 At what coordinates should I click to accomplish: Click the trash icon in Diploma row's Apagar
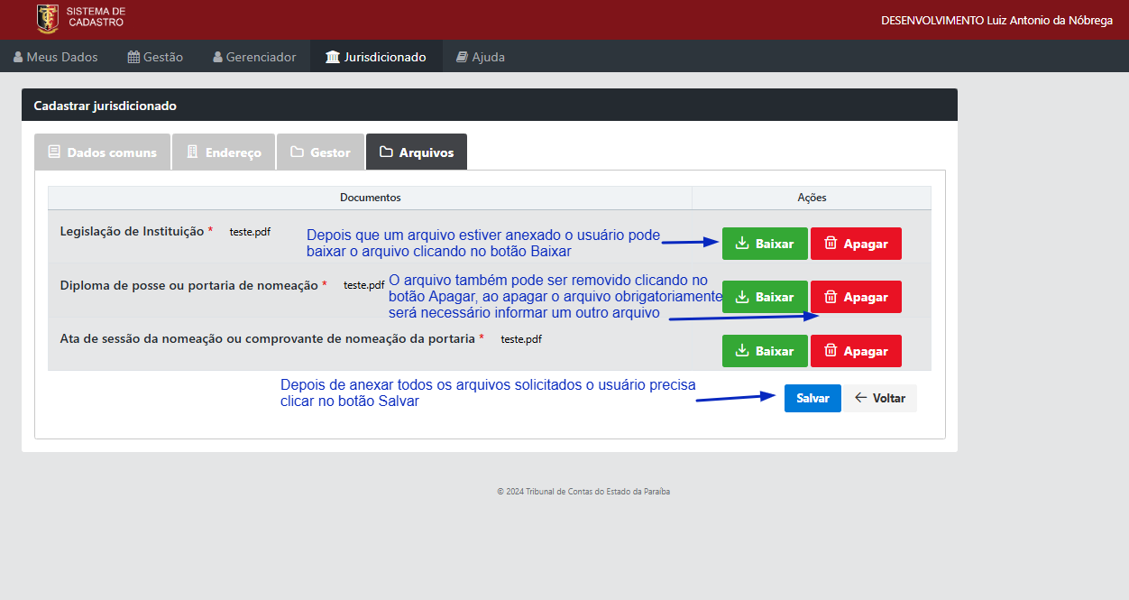[x=831, y=297]
